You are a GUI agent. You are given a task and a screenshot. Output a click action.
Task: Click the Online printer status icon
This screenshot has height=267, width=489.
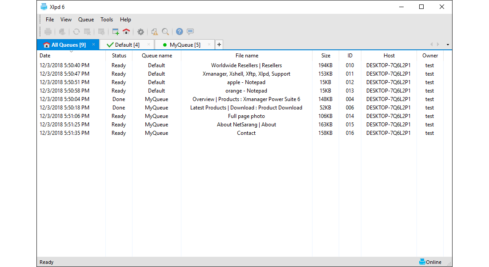pyautogui.click(x=422, y=262)
